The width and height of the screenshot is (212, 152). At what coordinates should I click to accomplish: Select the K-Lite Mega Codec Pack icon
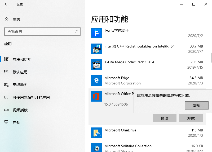tap(96, 65)
